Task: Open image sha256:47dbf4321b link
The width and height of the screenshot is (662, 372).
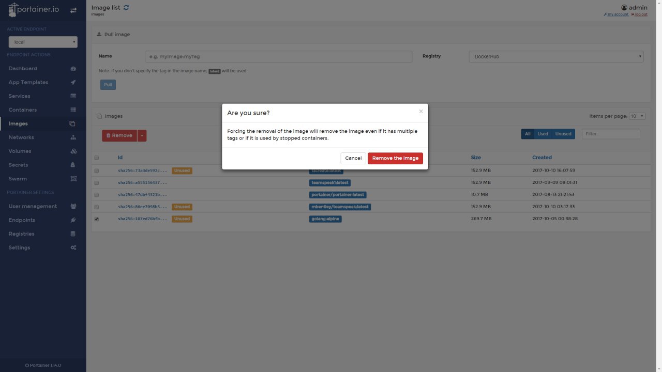Action: click(x=143, y=195)
